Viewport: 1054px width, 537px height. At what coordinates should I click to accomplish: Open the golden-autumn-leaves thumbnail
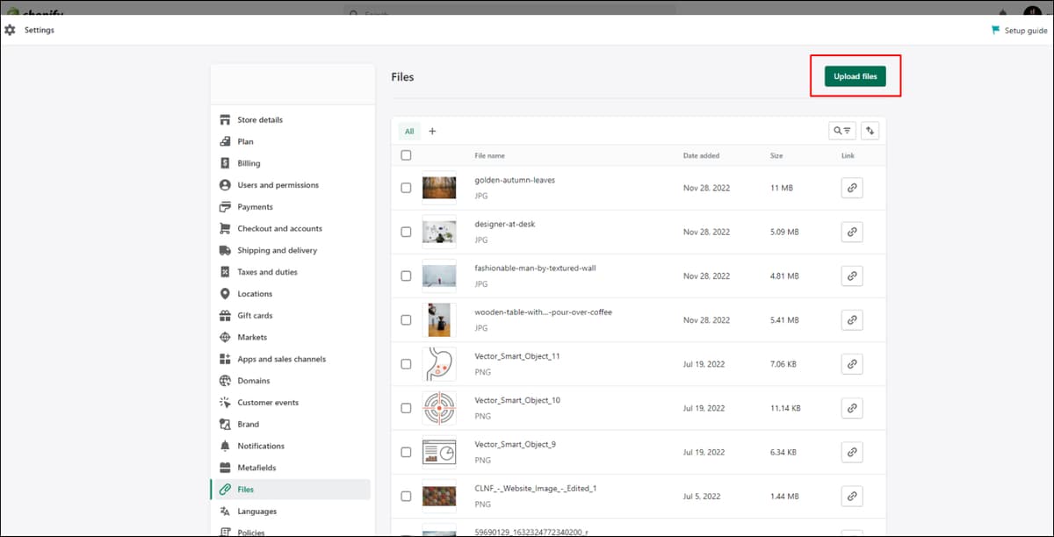click(439, 187)
